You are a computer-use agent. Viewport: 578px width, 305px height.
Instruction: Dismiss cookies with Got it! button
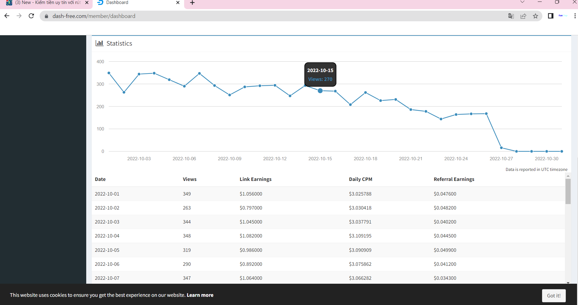554,296
